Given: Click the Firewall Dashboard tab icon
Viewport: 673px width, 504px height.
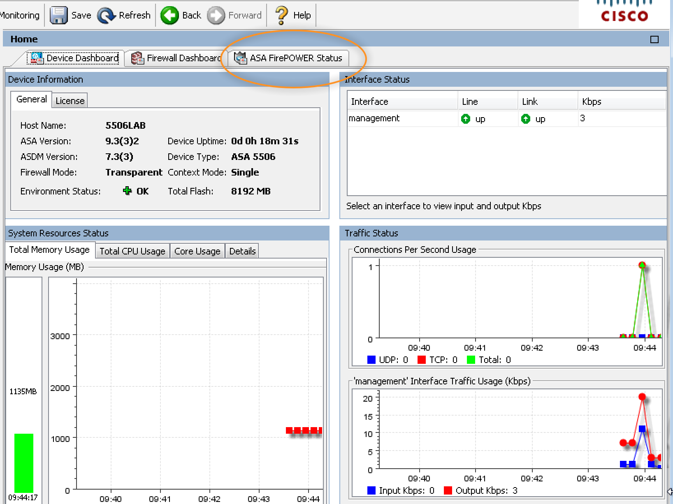Looking at the screenshot, I should (137, 58).
